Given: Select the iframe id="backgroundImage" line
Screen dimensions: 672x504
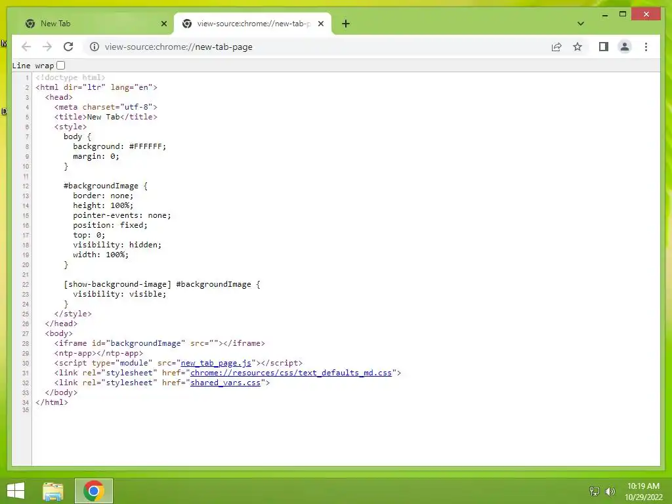Looking at the screenshot, I should click(x=159, y=343).
